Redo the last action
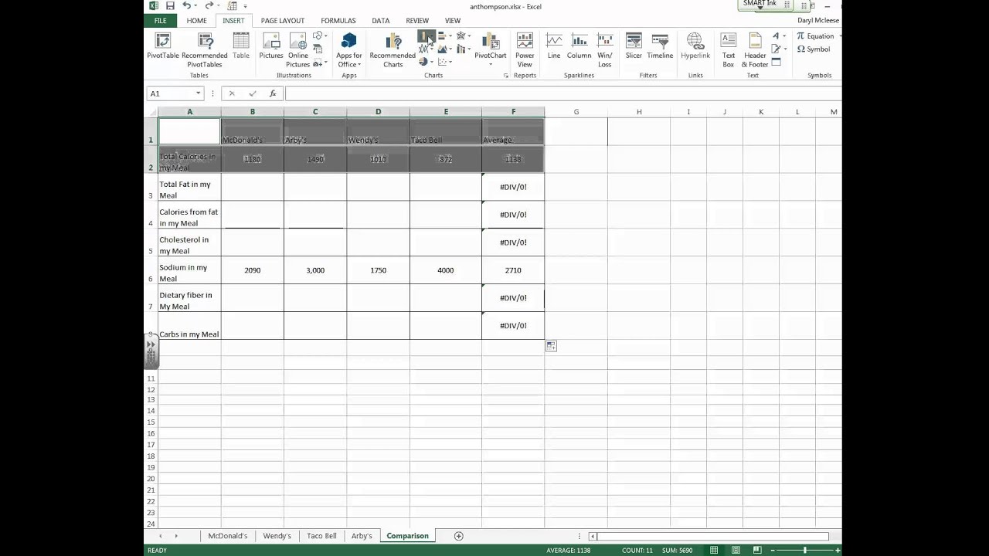The image size is (989, 556). tap(209, 6)
